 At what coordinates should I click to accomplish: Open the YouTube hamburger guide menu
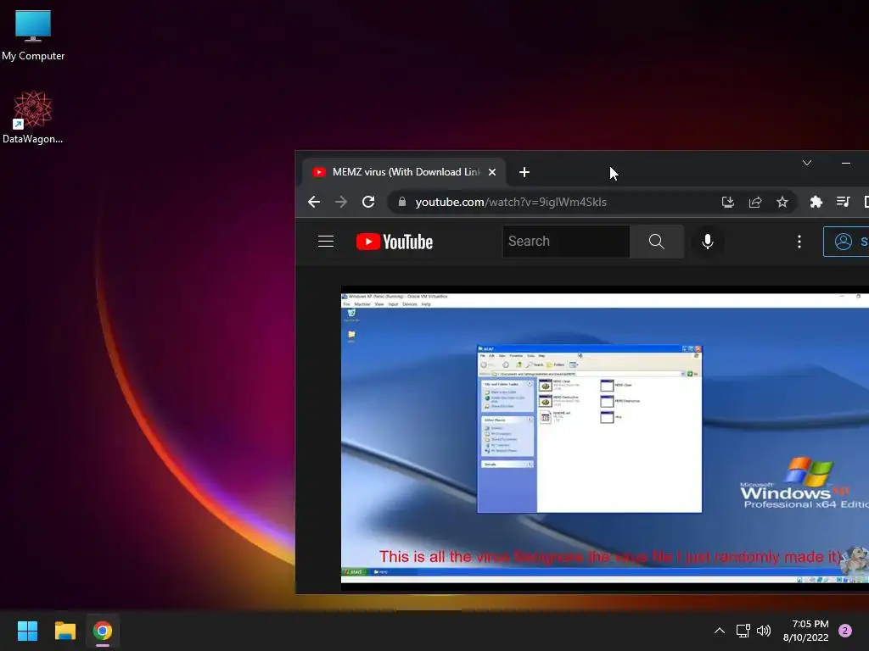326,242
